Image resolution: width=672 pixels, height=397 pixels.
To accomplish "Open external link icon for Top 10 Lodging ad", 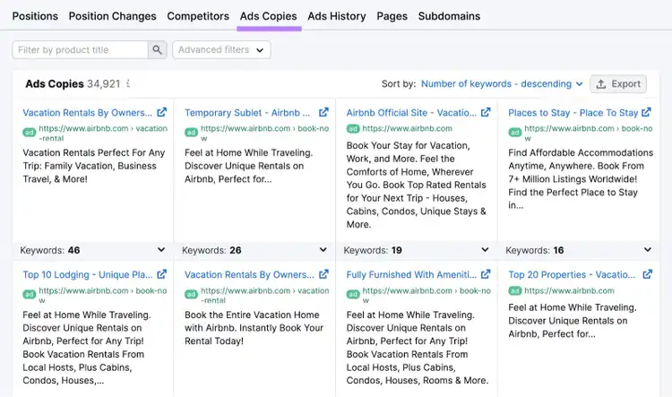I will point(161,274).
